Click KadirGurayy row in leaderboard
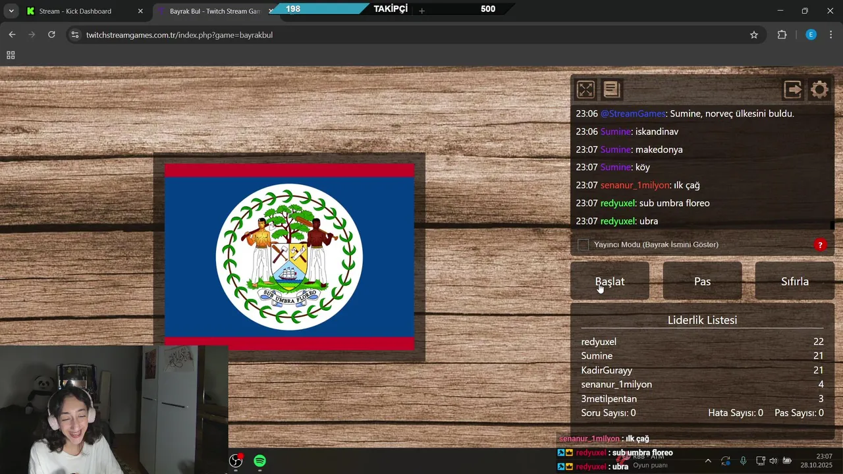This screenshot has width=843, height=474. (x=702, y=371)
